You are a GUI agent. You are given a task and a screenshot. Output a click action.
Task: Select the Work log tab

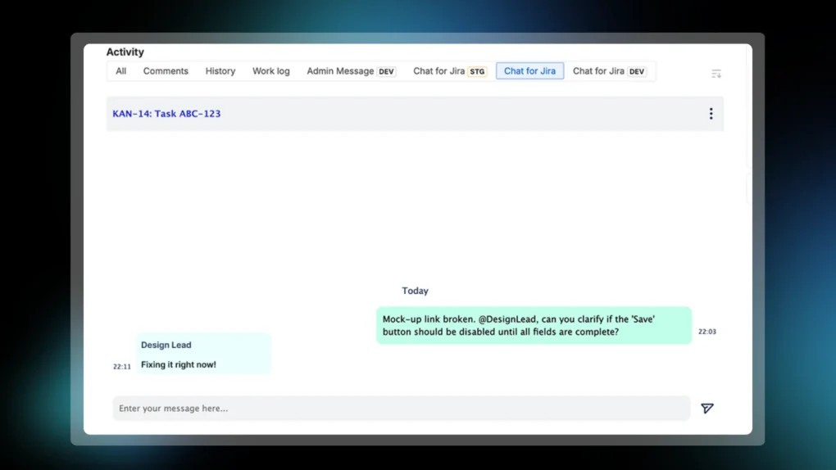pos(270,71)
